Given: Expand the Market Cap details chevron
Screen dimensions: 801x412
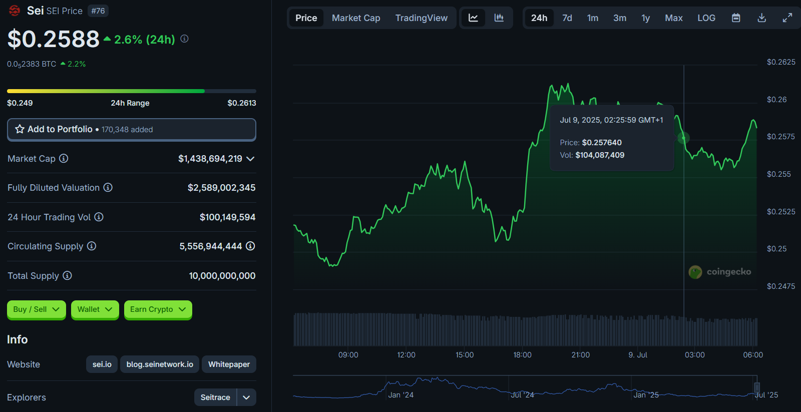Looking at the screenshot, I should (251, 159).
